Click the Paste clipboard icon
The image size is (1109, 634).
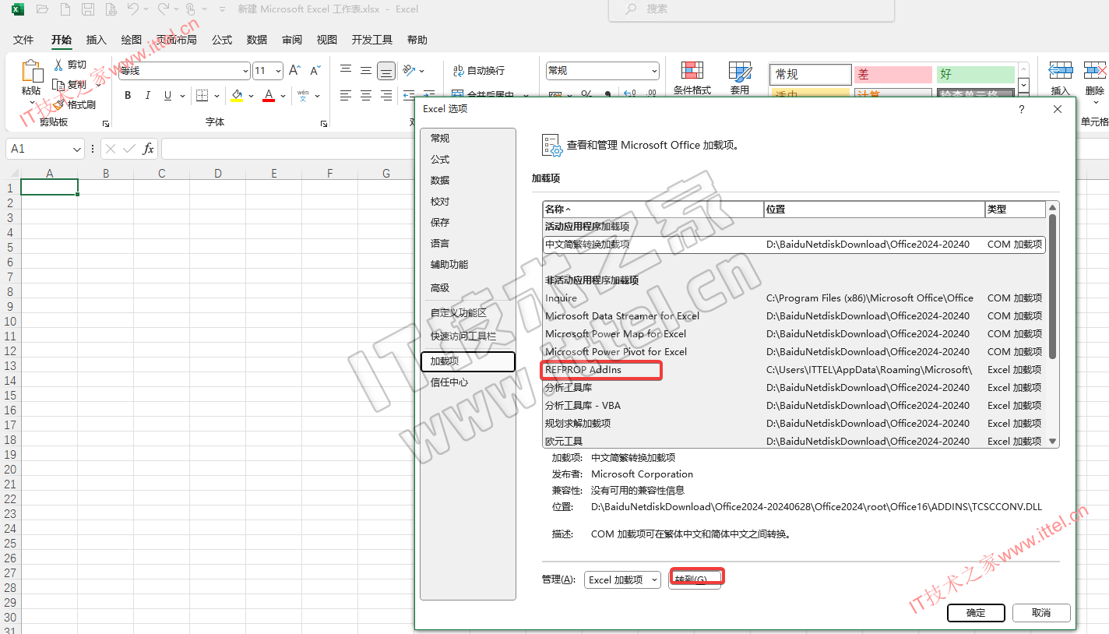[x=32, y=72]
